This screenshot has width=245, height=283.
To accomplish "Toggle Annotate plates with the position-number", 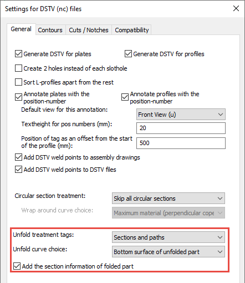I will (18, 97).
